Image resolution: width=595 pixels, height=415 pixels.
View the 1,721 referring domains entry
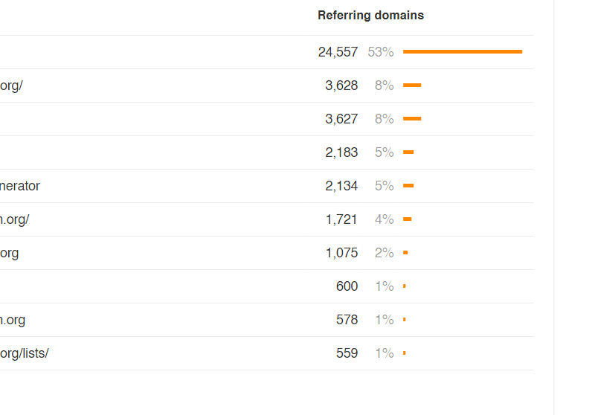(x=341, y=219)
